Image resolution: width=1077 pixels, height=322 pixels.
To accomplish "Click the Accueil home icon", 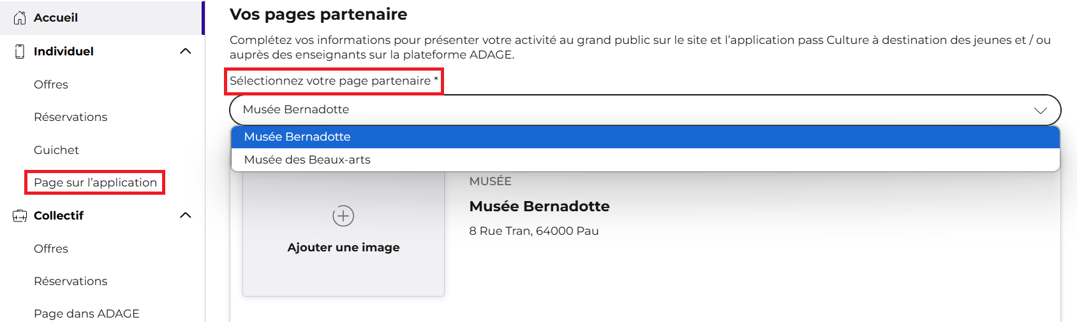I will [20, 18].
